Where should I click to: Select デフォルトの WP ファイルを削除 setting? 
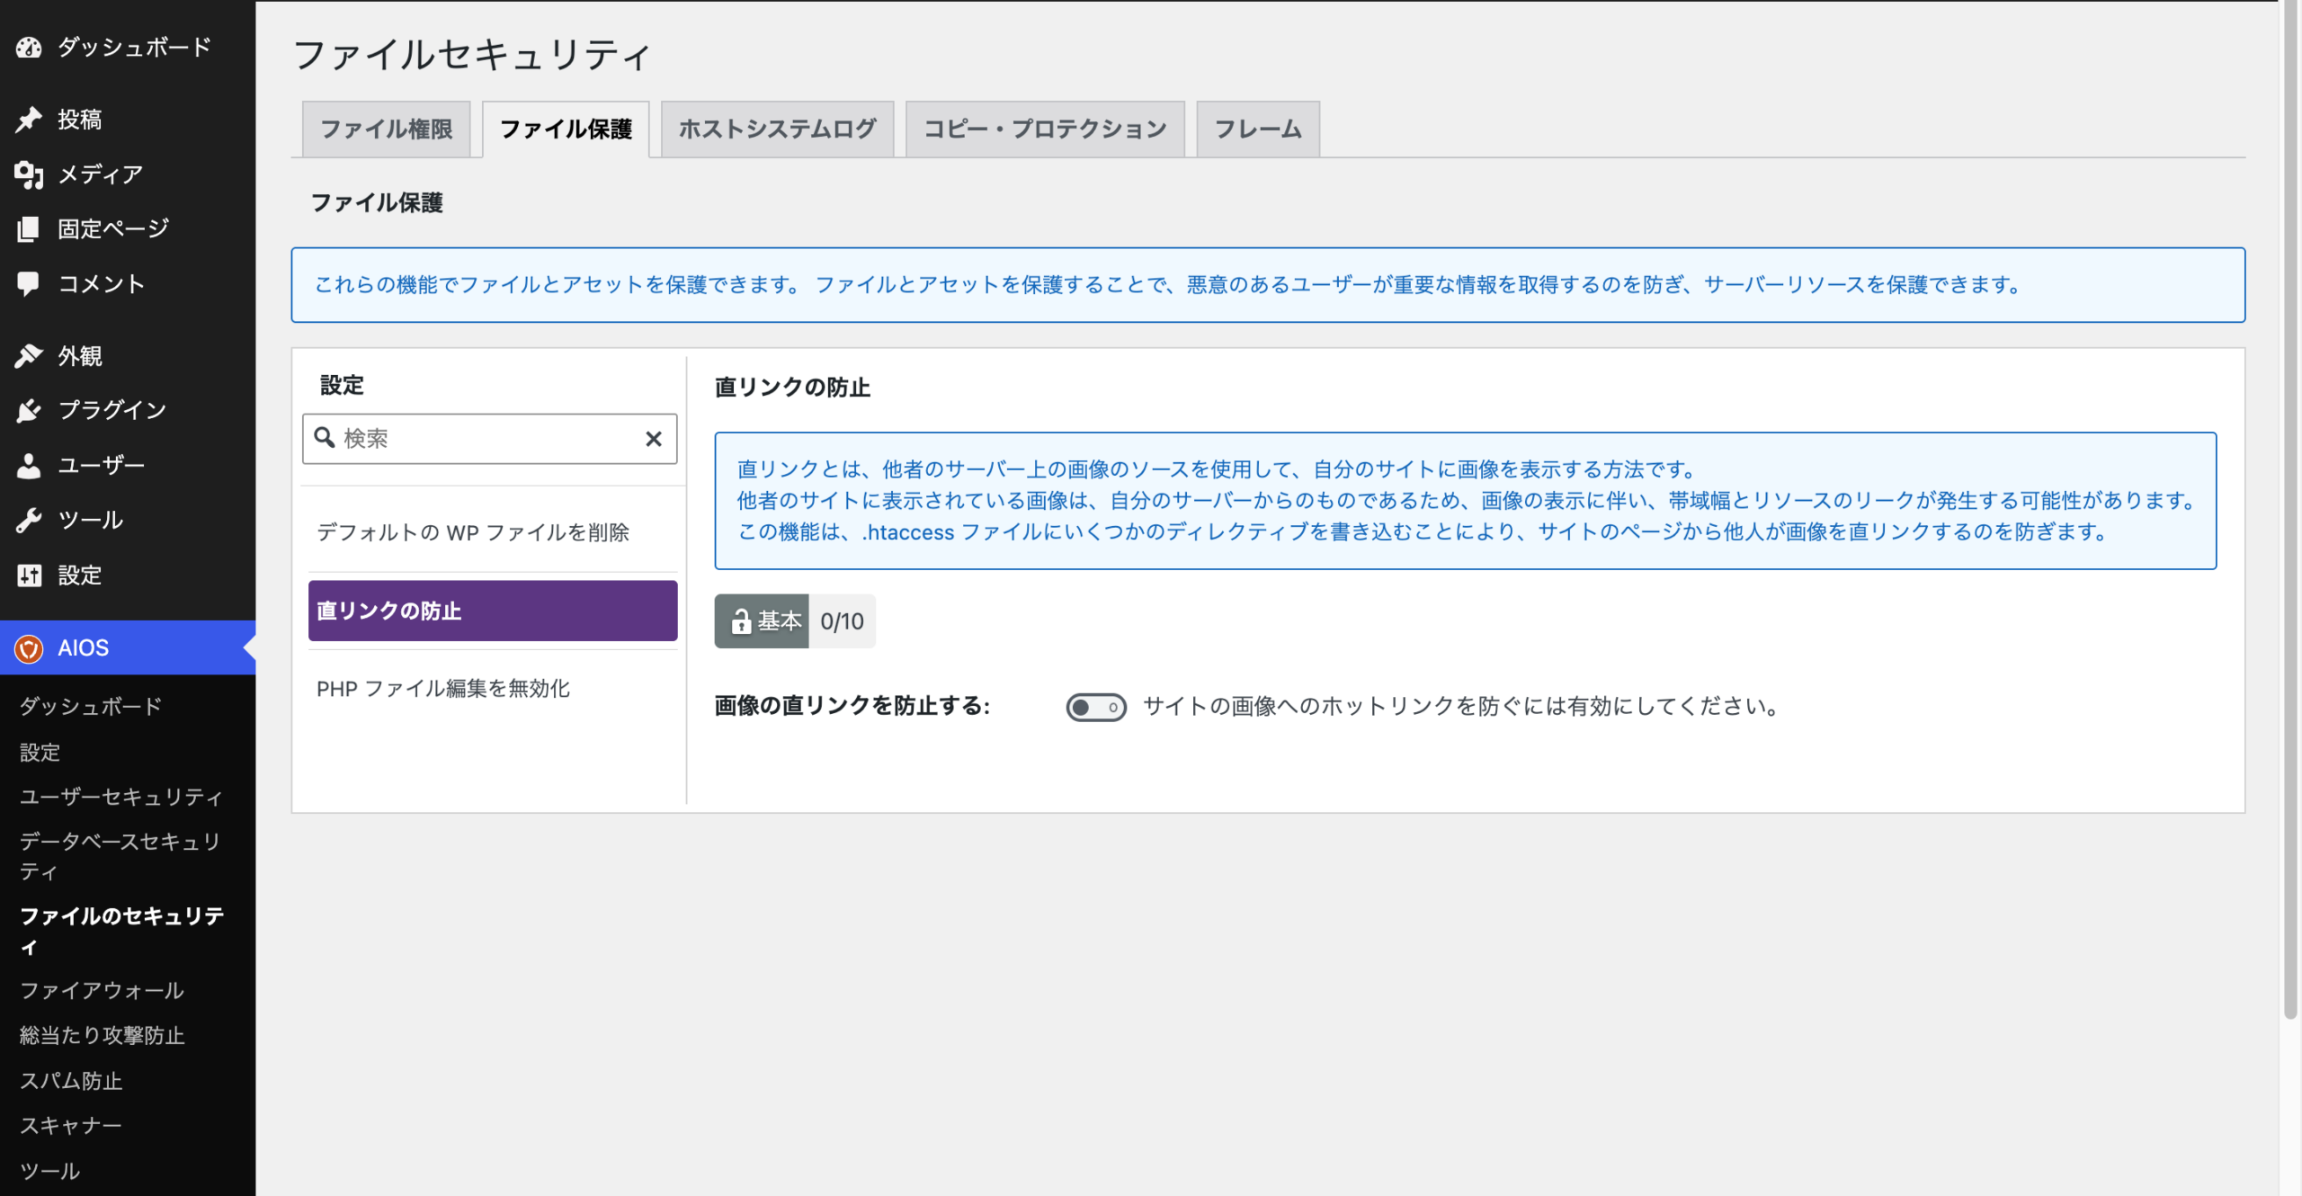click(x=492, y=532)
